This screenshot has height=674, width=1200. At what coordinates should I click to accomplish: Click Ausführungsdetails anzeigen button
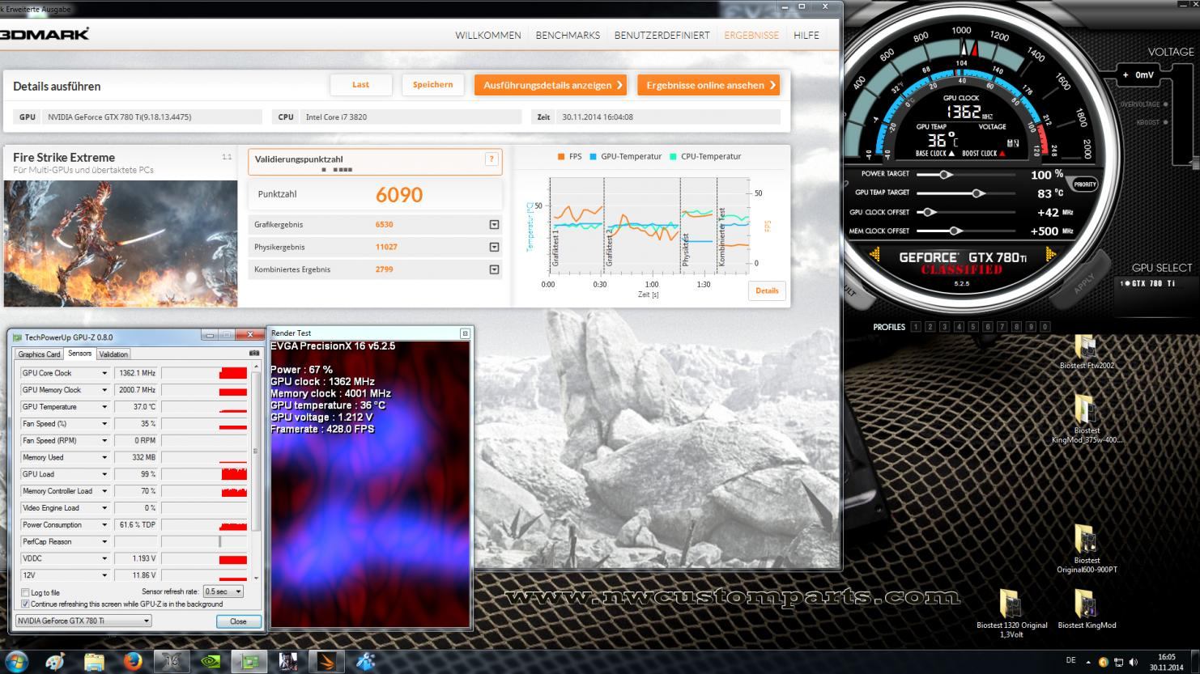[x=551, y=85]
